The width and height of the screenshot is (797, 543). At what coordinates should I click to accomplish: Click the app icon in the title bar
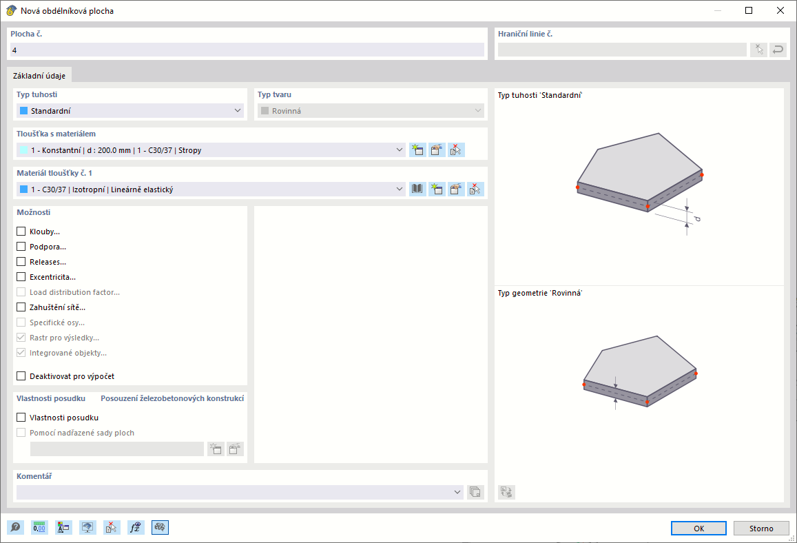click(11, 10)
